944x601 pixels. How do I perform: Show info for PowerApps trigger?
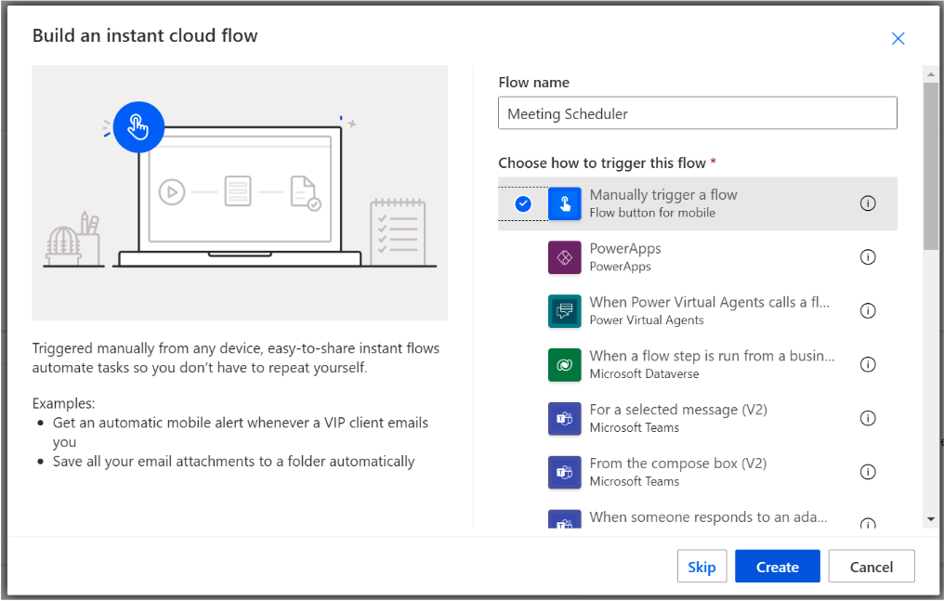coord(868,257)
